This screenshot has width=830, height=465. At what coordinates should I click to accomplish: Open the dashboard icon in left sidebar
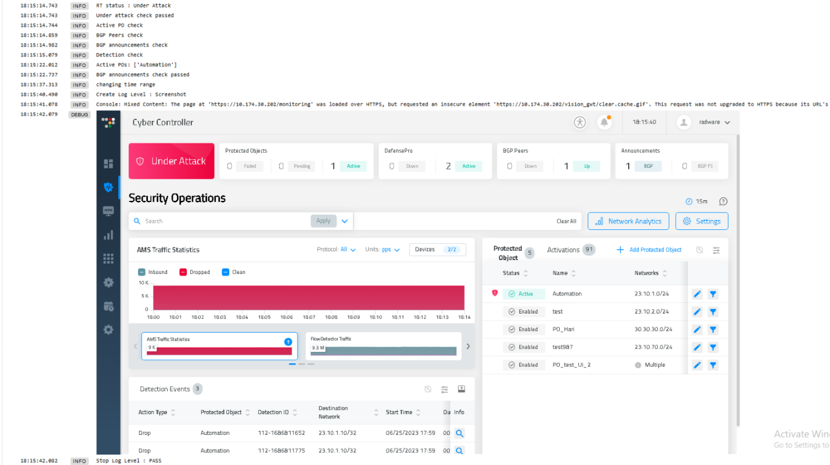click(x=108, y=164)
